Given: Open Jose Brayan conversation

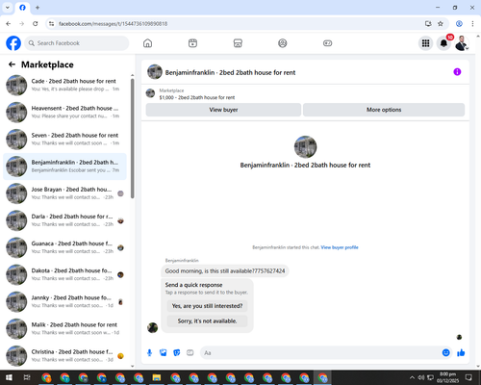Looking at the screenshot, I should 64,193.
